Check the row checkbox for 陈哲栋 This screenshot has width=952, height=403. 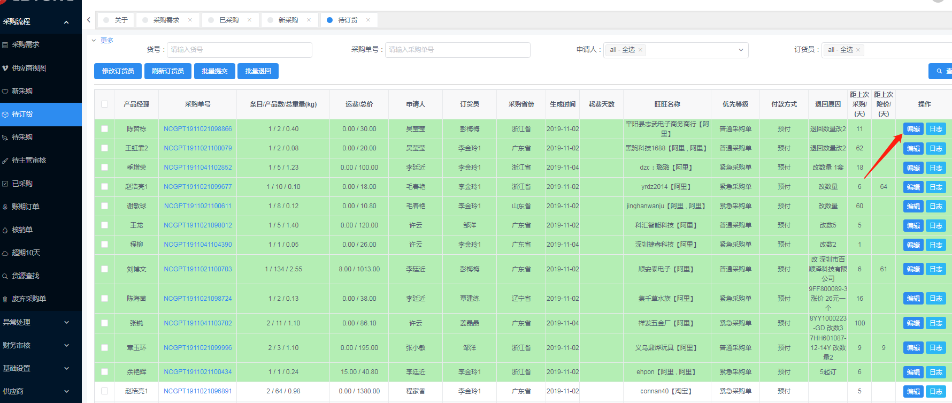pos(104,129)
